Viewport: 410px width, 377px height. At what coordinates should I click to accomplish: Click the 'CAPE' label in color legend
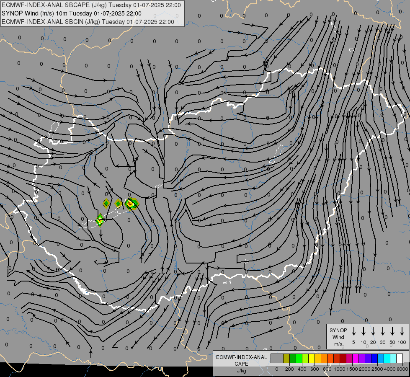pyautogui.click(x=241, y=364)
